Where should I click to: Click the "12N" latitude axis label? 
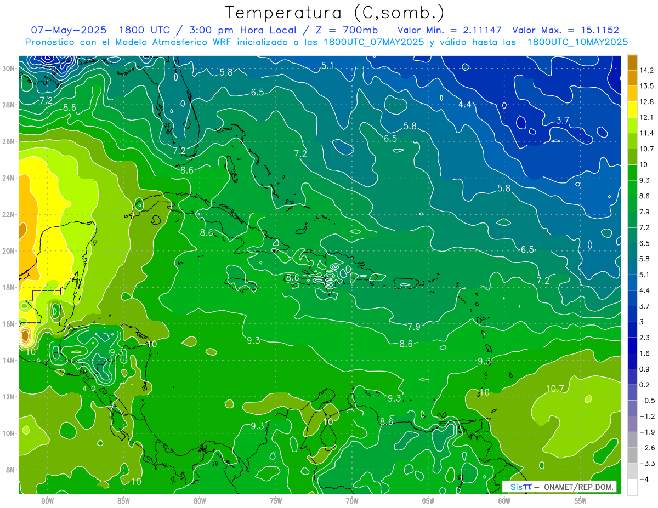pyautogui.click(x=8, y=397)
